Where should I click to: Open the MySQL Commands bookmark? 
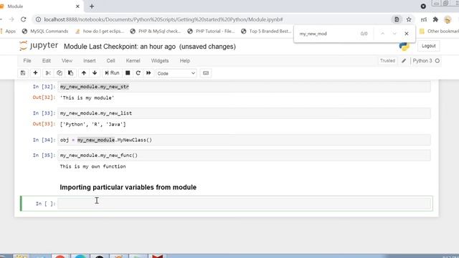(x=45, y=32)
